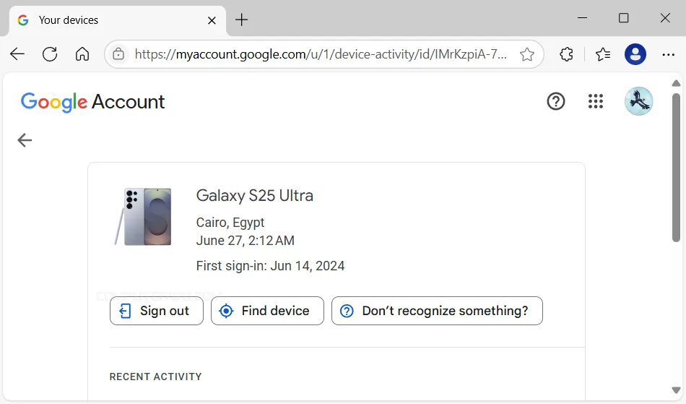This screenshot has height=404, width=686.
Task: Open Google Account help icon
Action: click(x=555, y=102)
